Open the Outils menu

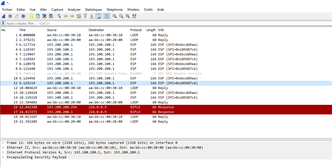pos(148,10)
